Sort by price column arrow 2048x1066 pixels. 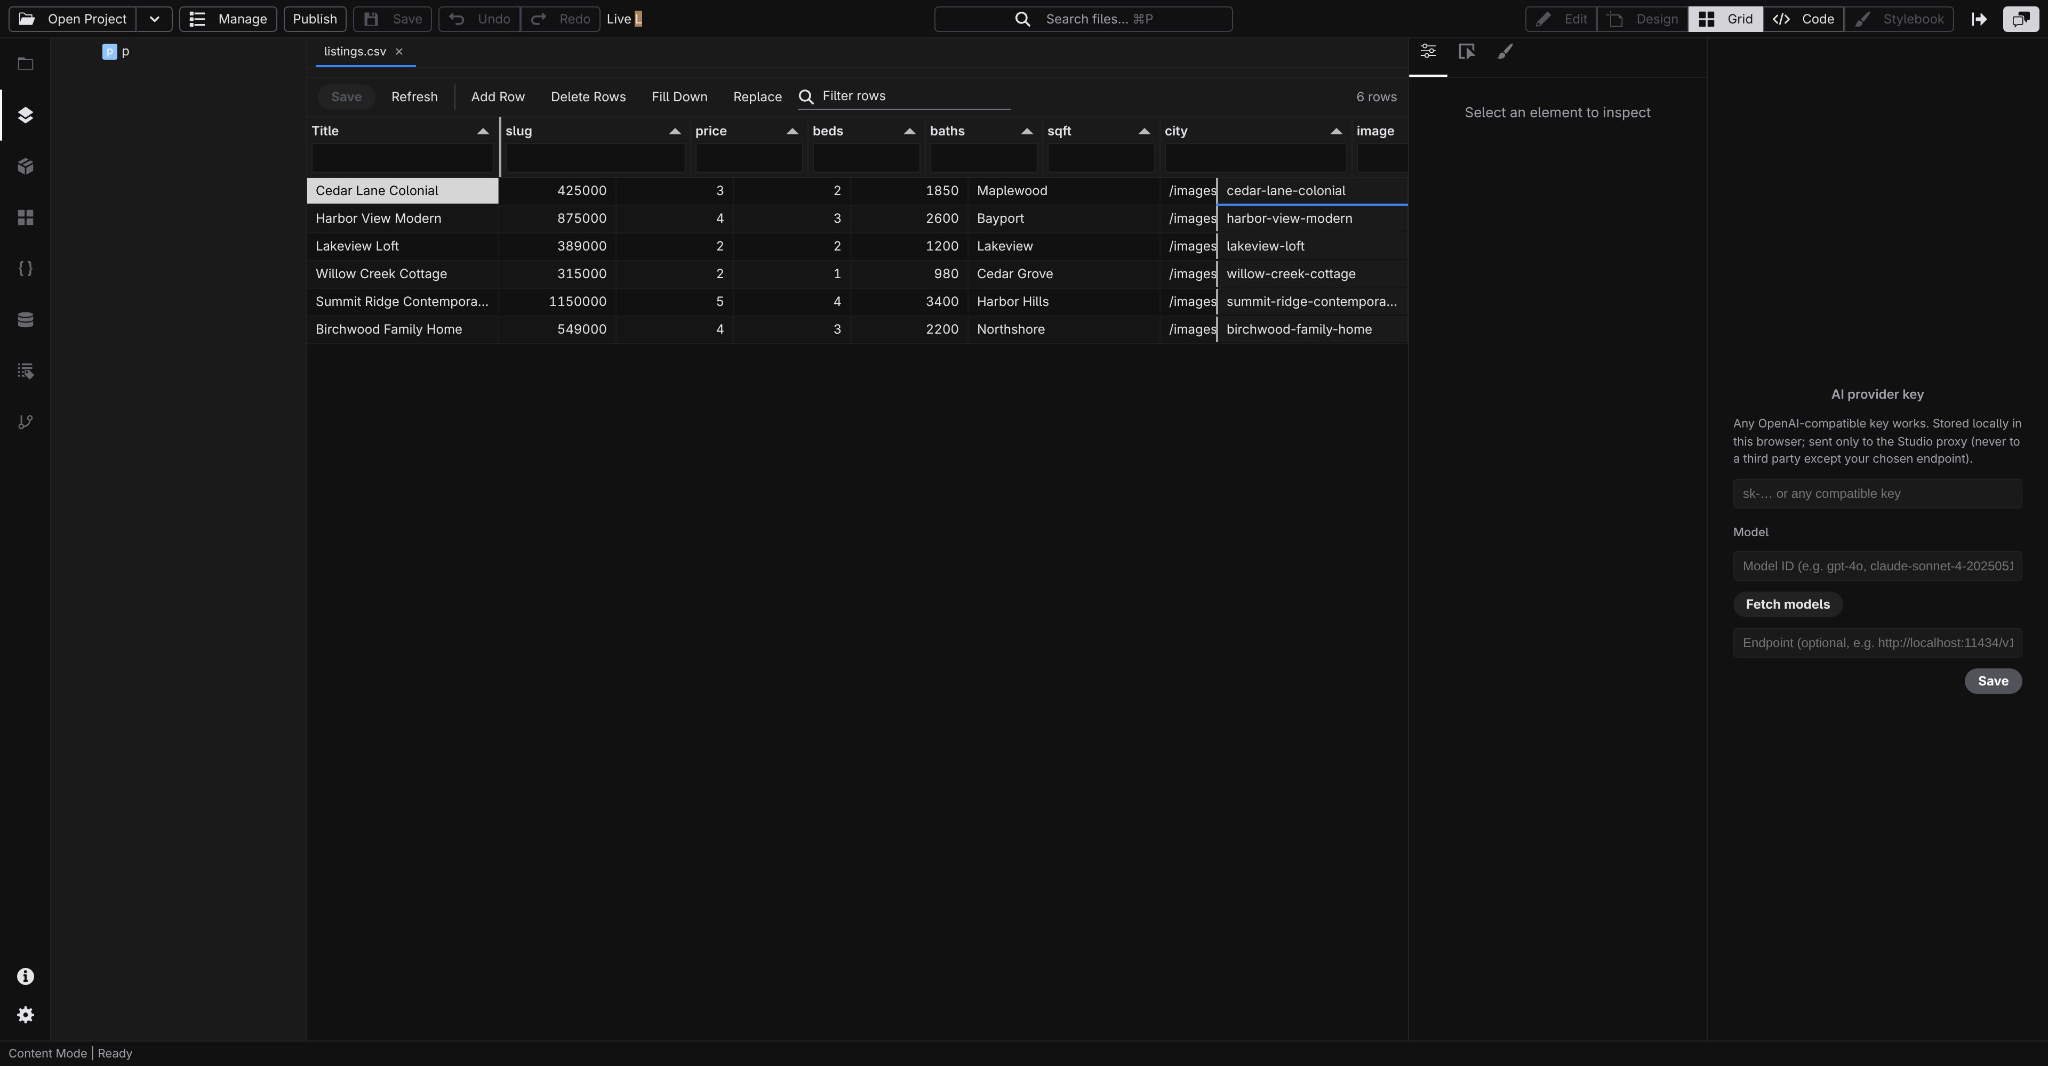(x=792, y=131)
